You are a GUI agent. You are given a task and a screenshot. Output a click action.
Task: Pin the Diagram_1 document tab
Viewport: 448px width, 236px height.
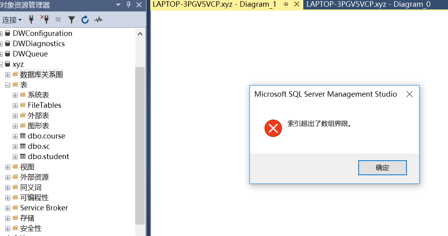click(x=285, y=4)
